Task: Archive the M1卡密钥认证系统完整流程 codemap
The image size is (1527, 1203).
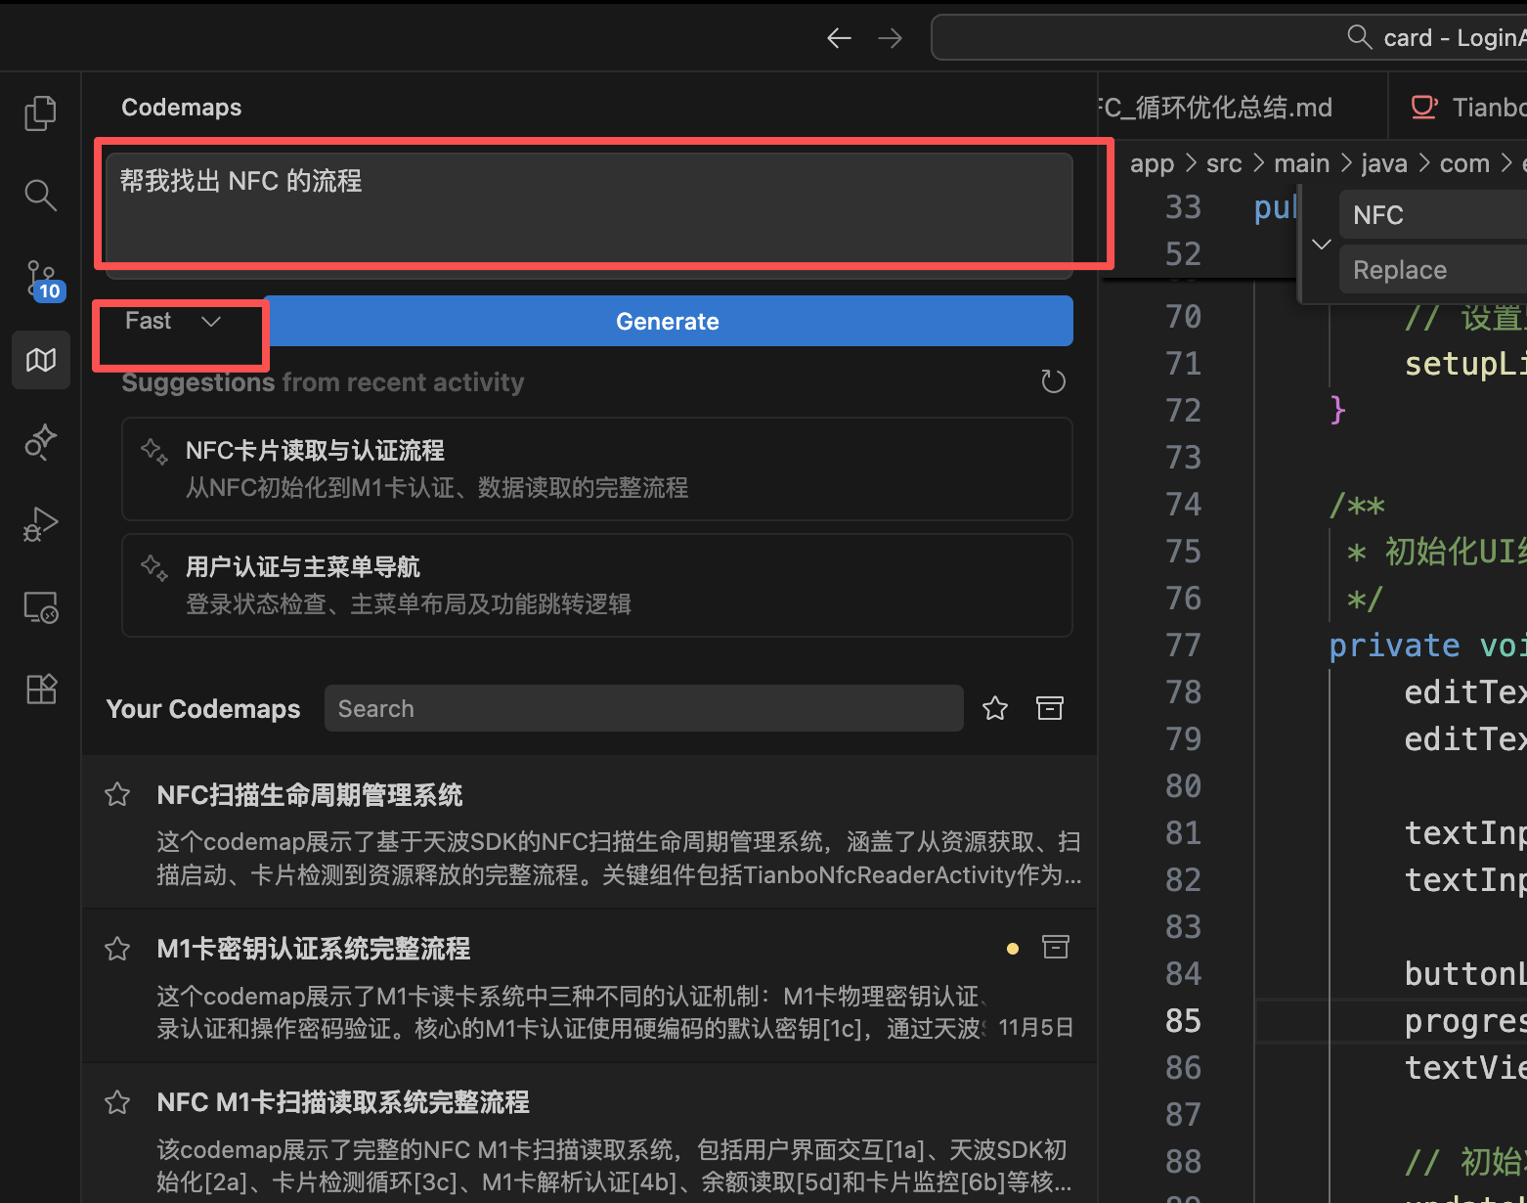Action: coord(1056,947)
